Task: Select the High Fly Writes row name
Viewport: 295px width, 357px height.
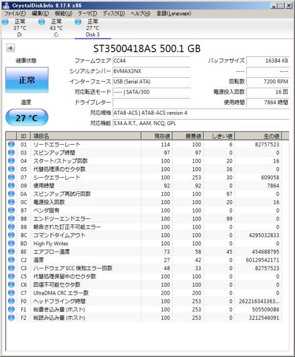Action: coord(51,243)
